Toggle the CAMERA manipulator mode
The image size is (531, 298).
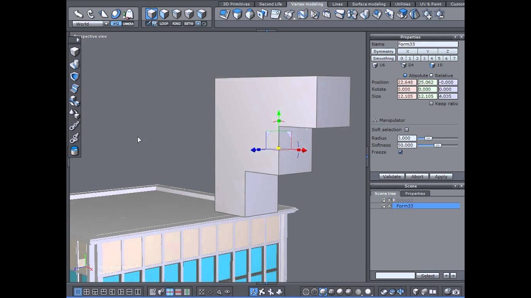(x=128, y=24)
